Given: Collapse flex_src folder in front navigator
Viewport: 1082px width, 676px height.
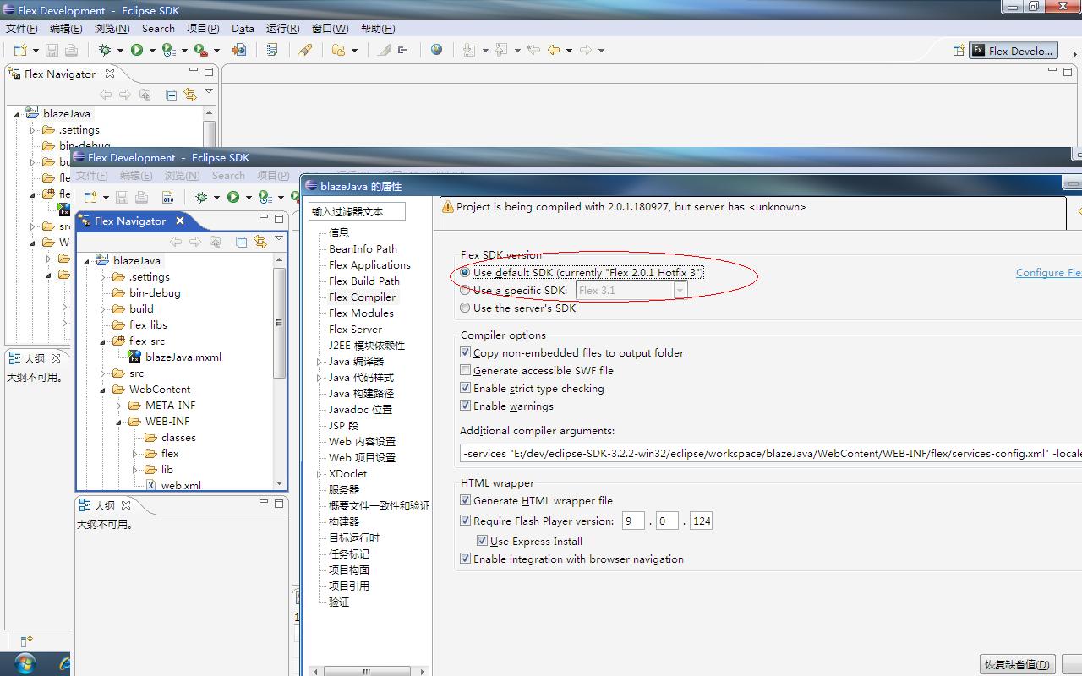Looking at the screenshot, I should click(x=102, y=341).
